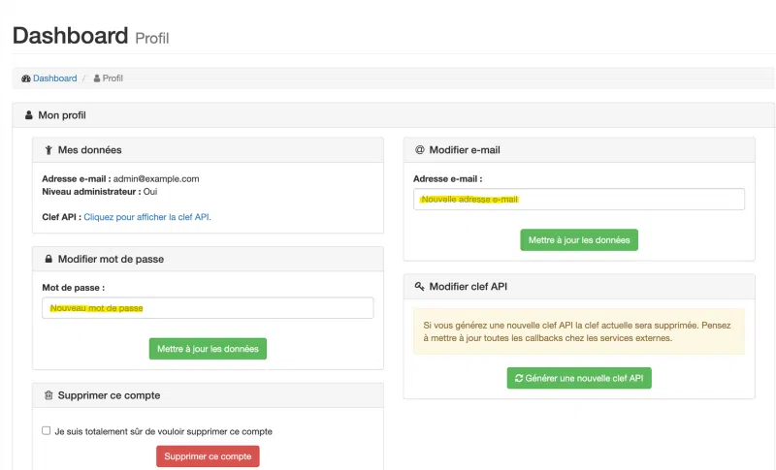The image size is (776, 470).
Task: Click the @ icon beside Modifier e-mail
Action: (x=420, y=150)
